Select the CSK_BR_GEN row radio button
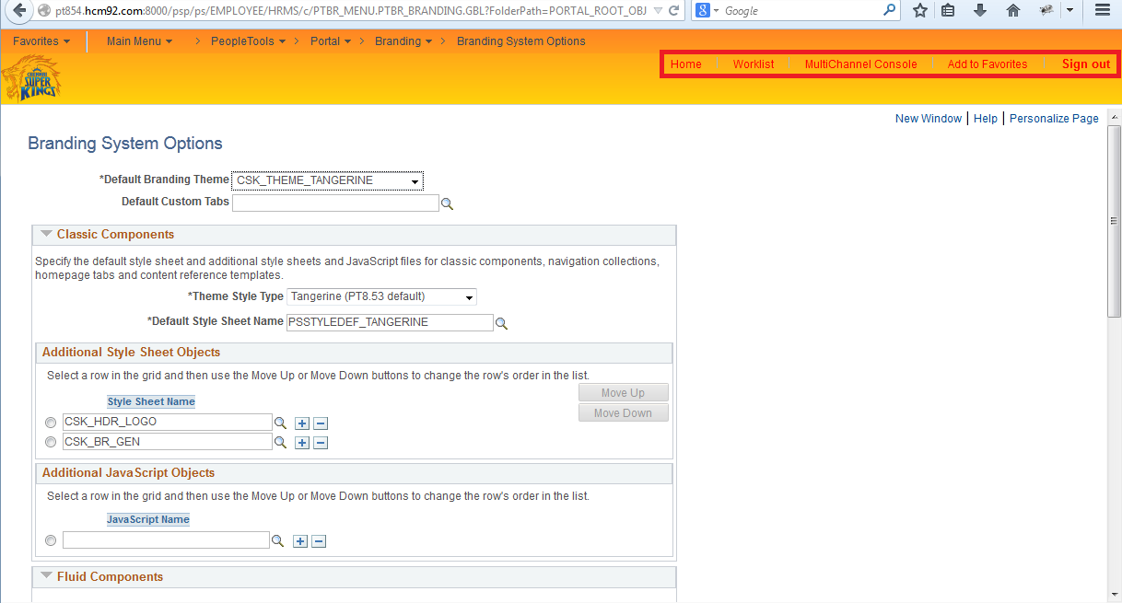1122x603 pixels. (51, 442)
